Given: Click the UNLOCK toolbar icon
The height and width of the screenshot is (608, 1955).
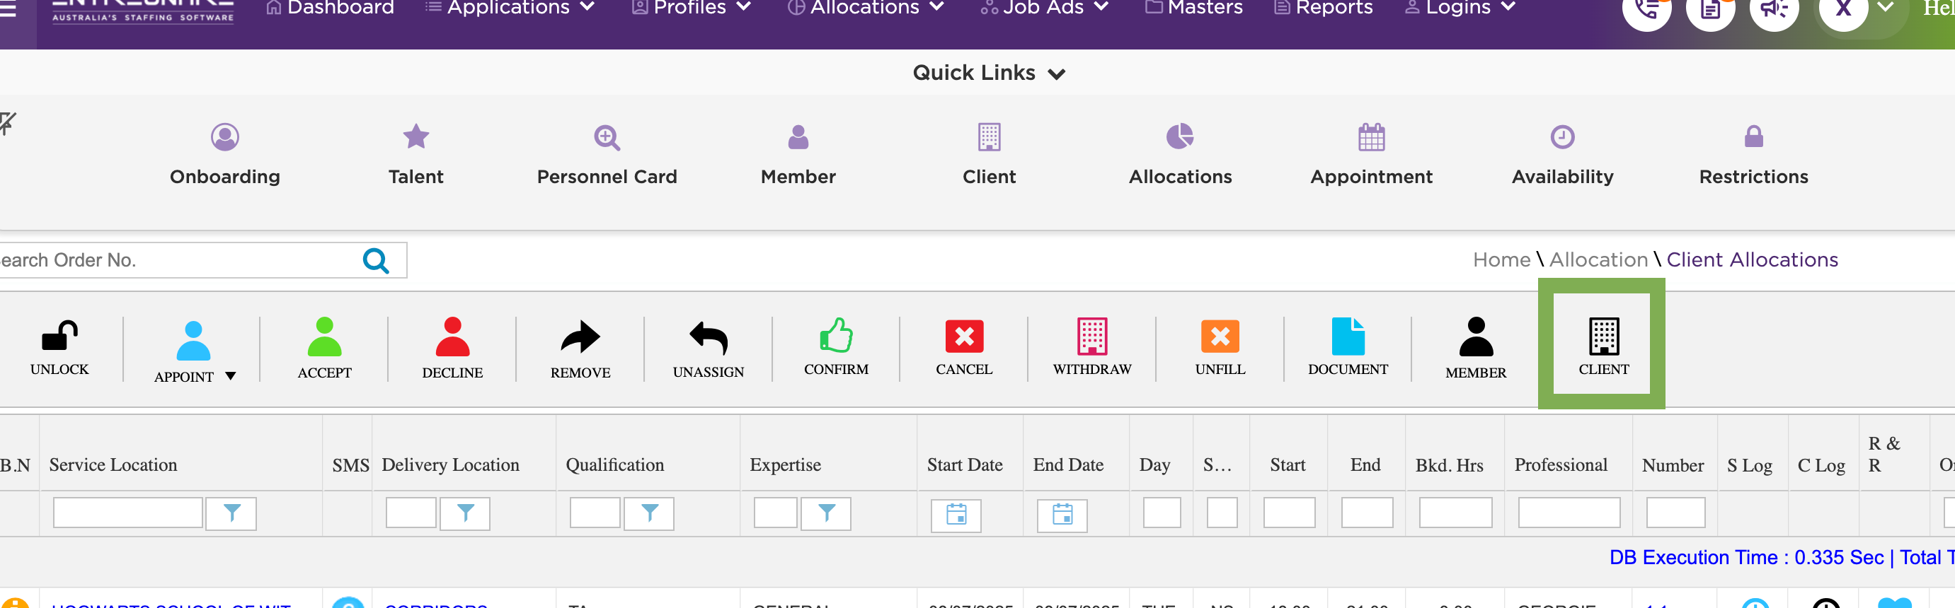Looking at the screenshot, I should point(59,335).
